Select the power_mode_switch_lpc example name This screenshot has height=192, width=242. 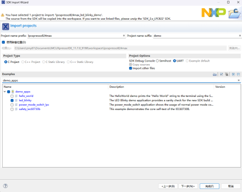pyautogui.click(x=34, y=105)
